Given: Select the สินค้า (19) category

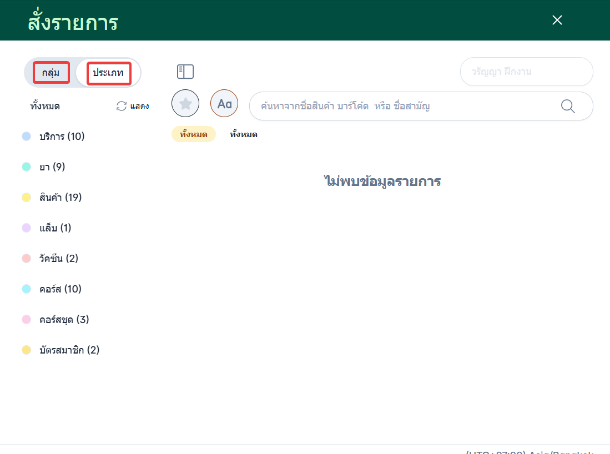Looking at the screenshot, I should [61, 197].
